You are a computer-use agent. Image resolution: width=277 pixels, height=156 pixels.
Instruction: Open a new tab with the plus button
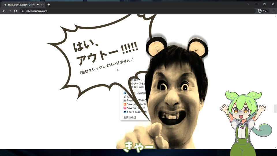coord(48,5)
